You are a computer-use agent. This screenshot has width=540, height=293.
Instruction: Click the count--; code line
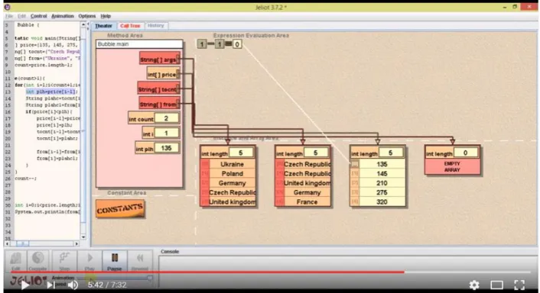[25, 179]
